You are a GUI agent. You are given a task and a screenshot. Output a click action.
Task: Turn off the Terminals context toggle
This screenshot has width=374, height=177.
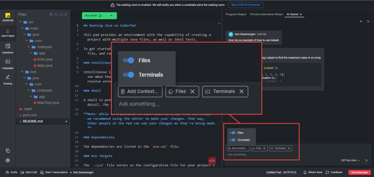pos(232,140)
